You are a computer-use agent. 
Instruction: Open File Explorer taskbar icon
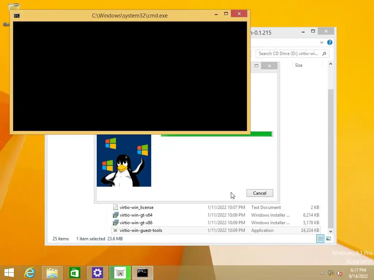52,273
